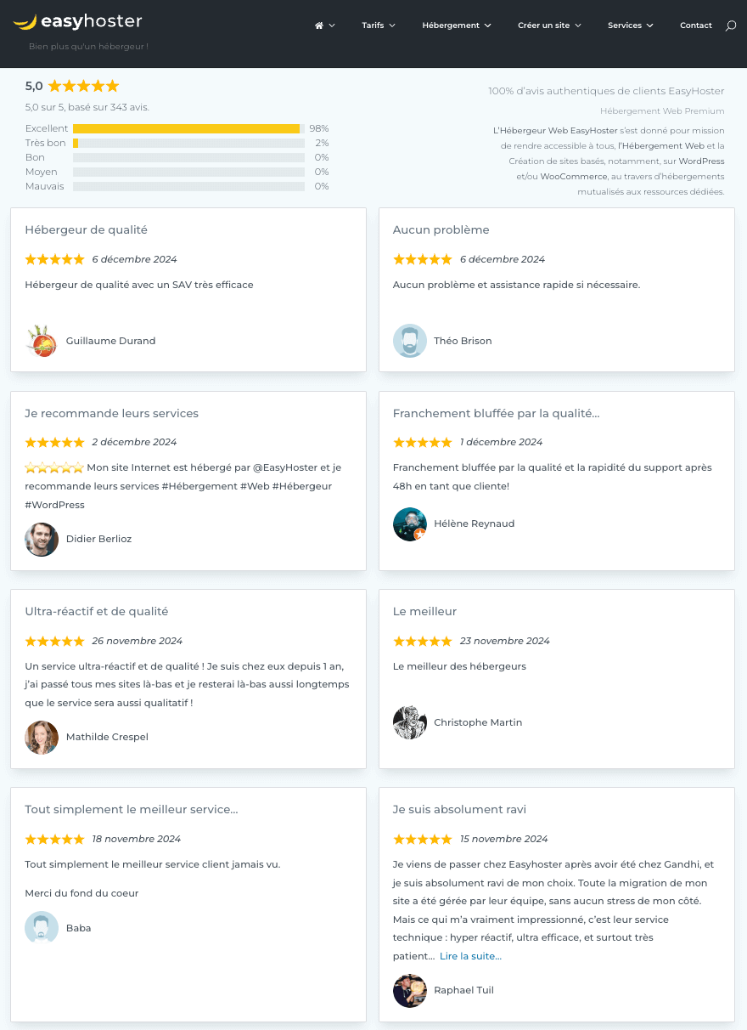Expand the Créer un site menu
Image resolution: width=747 pixels, height=1030 pixels.
[549, 25]
